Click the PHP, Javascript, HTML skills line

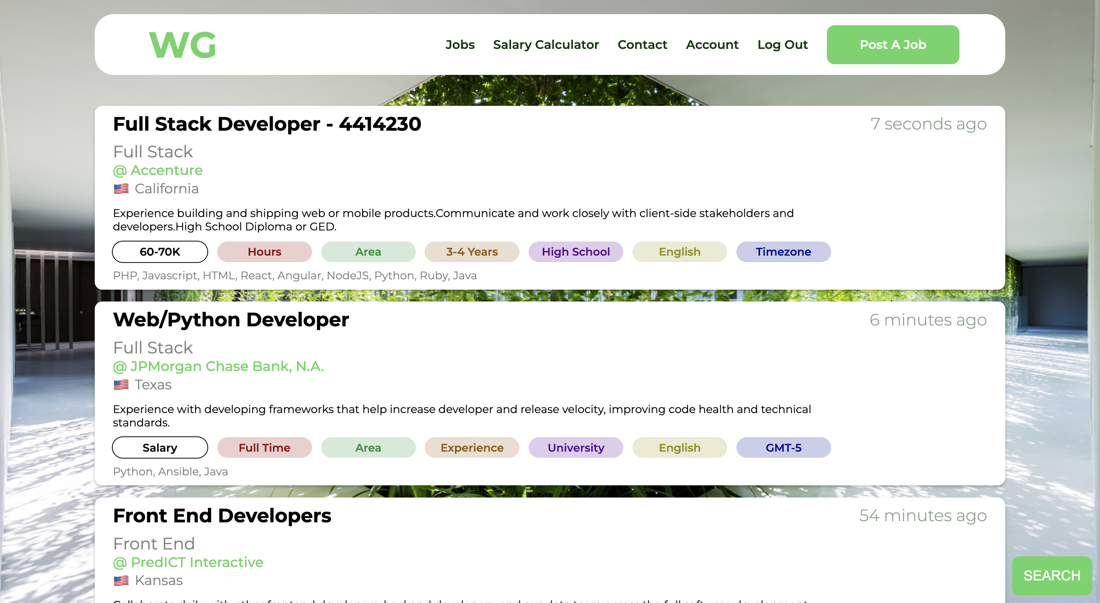tap(294, 275)
